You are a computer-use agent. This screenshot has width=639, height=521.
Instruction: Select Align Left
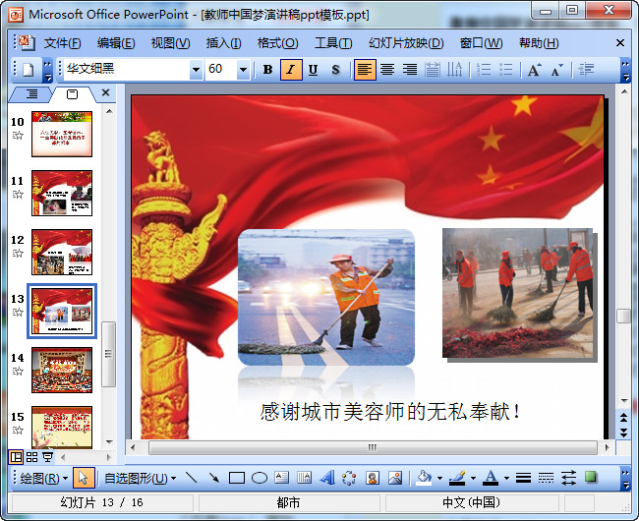365,70
